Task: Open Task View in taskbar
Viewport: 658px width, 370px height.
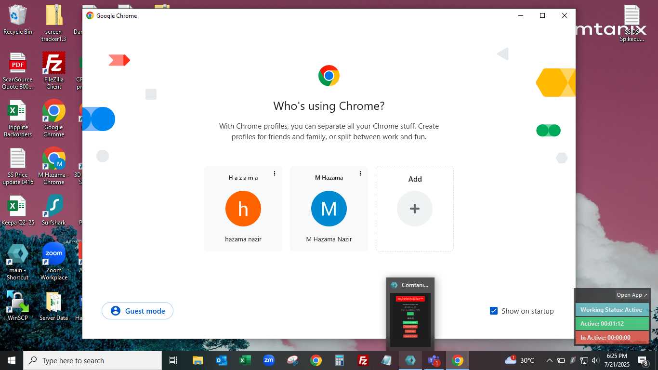Action: tap(173, 360)
